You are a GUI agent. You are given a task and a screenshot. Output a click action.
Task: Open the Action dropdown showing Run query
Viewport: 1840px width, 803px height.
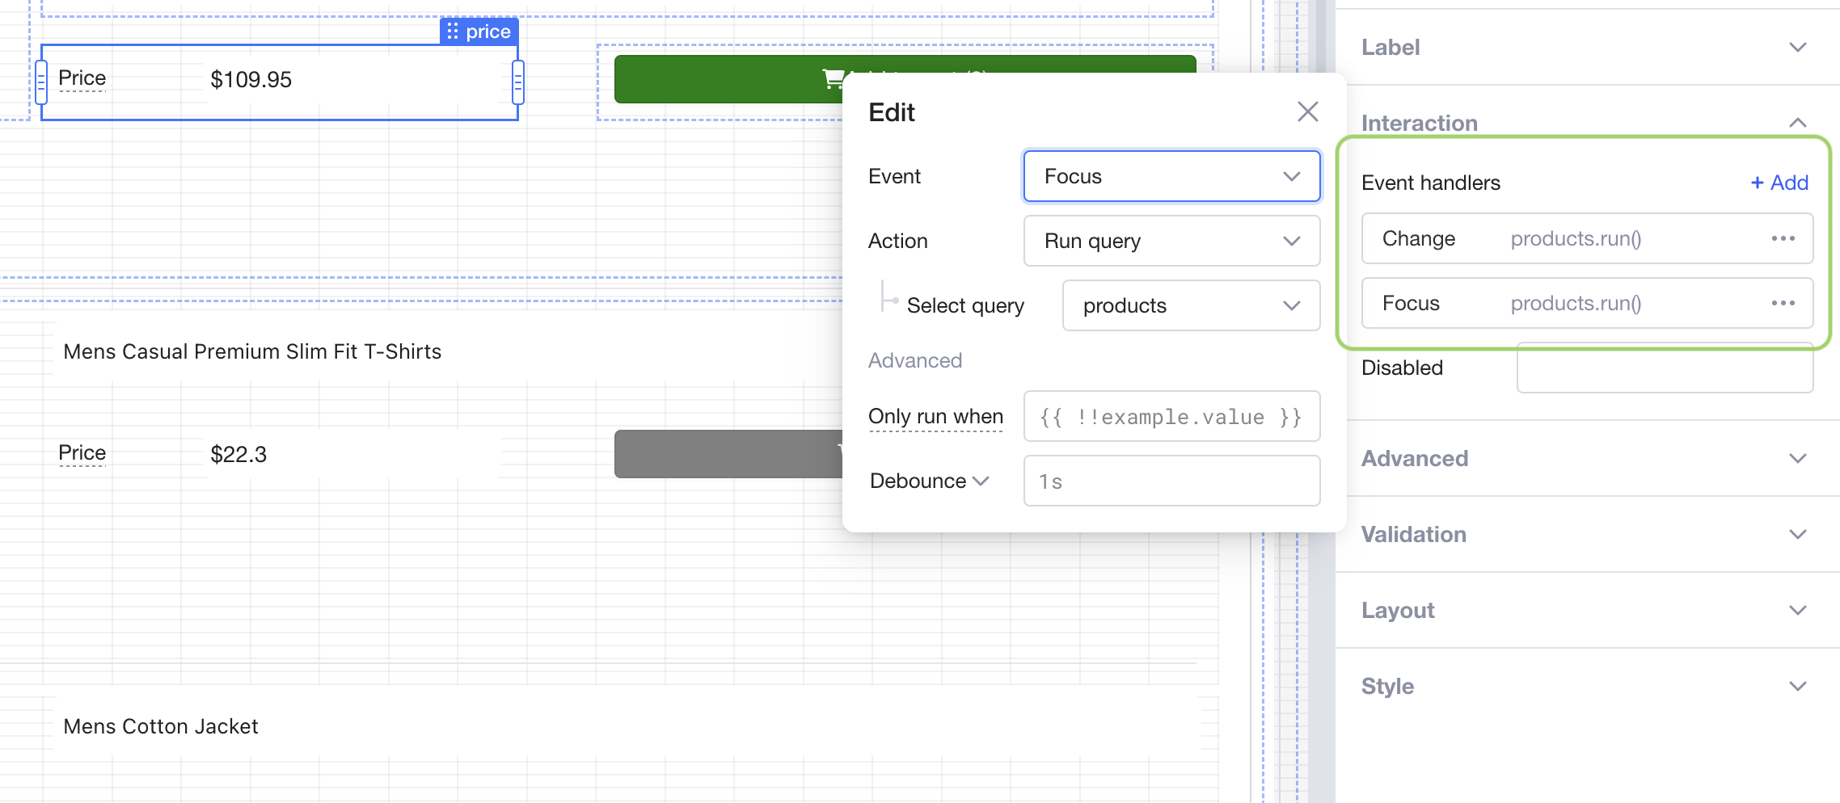pos(1171,241)
